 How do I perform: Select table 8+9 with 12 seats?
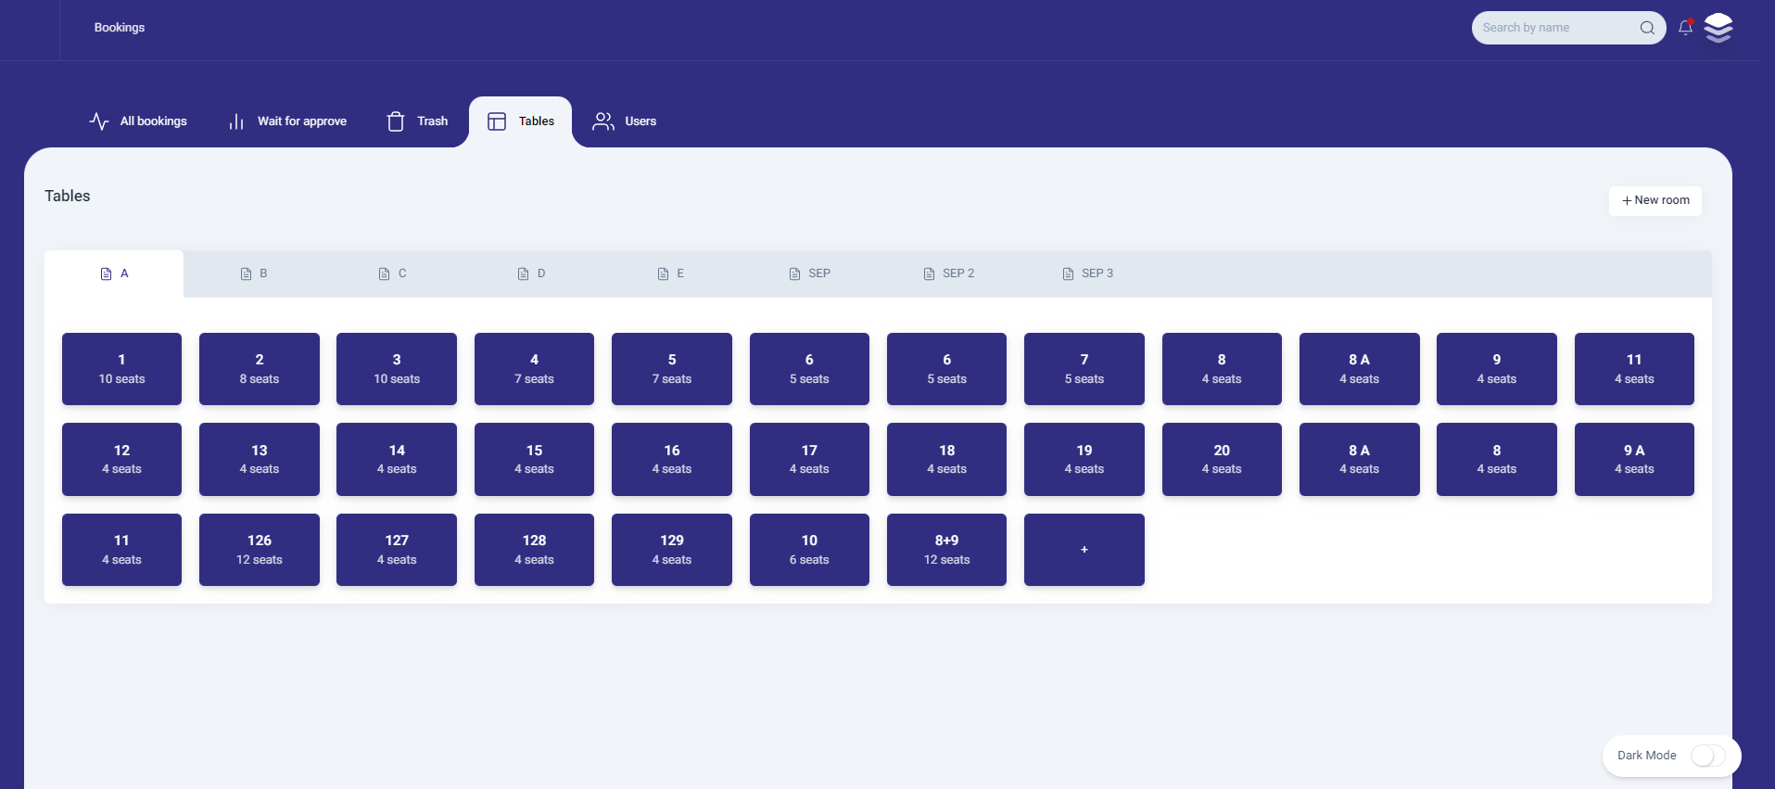[x=946, y=550]
